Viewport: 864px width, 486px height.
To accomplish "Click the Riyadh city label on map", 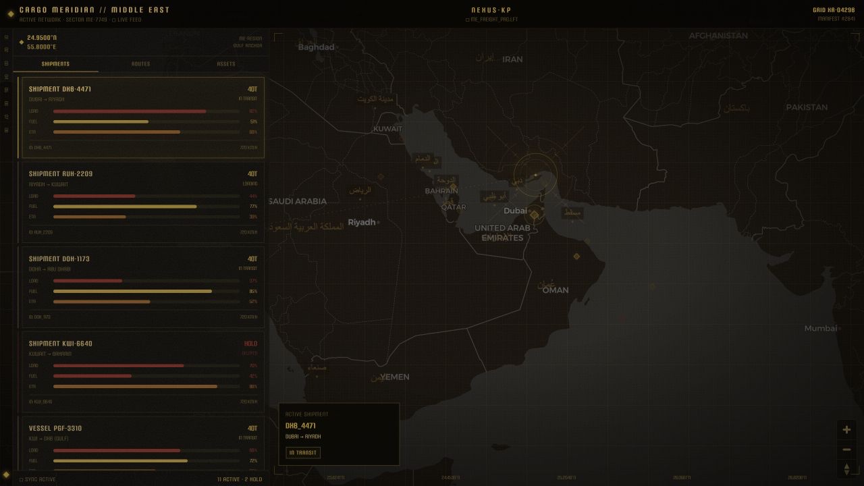I will (361, 222).
